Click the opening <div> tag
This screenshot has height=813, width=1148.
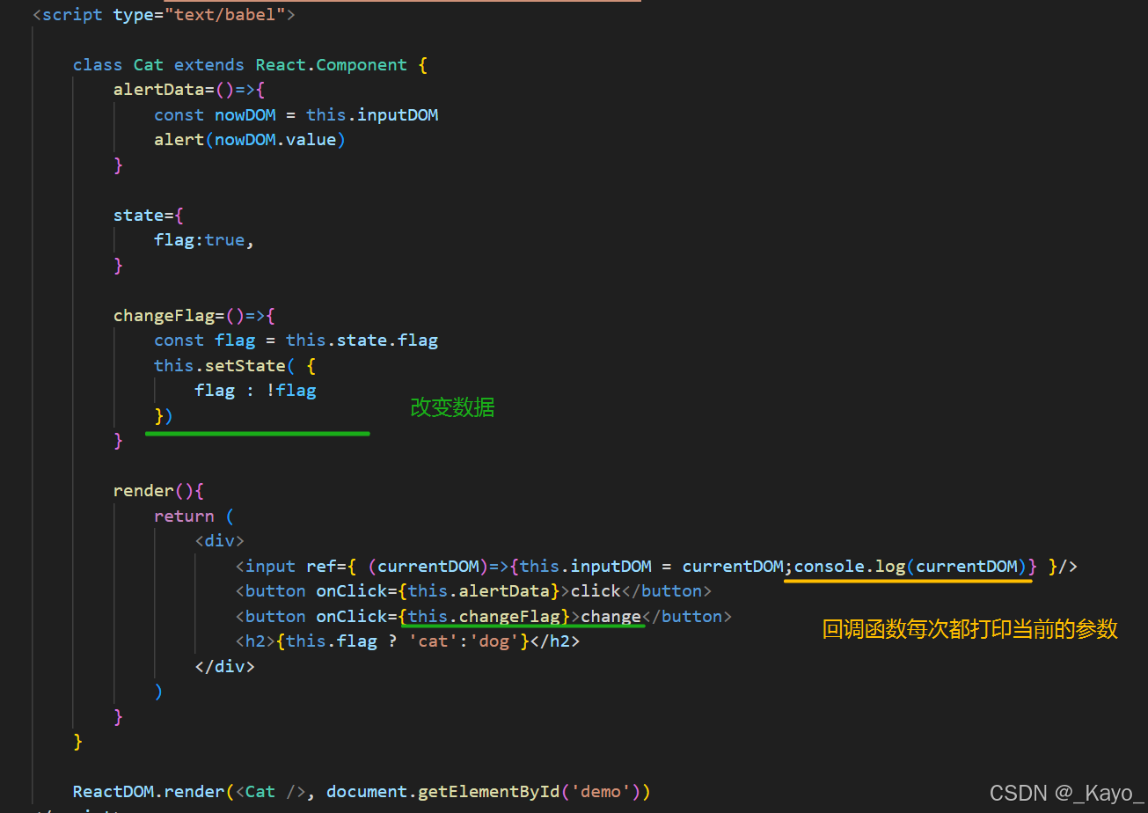point(220,541)
